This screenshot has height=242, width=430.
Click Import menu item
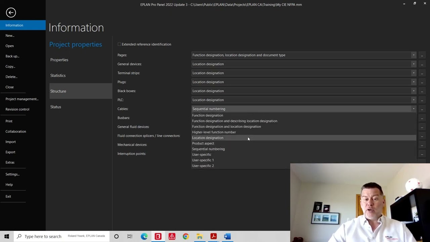23,142
